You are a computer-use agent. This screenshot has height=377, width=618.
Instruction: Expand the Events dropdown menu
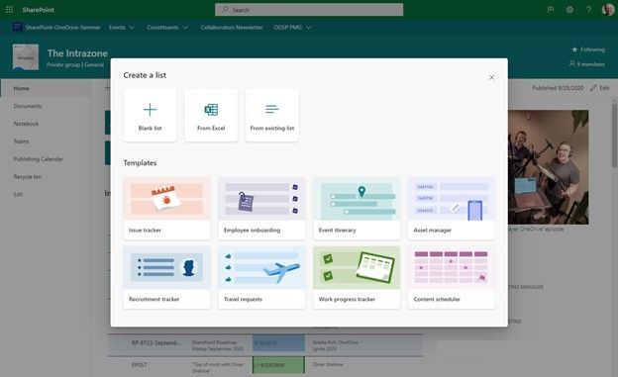click(122, 28)
